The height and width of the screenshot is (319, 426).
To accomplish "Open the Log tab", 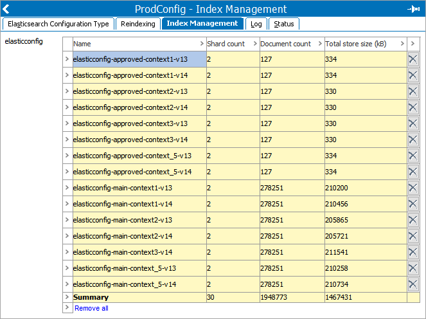I will coord(256,24).
